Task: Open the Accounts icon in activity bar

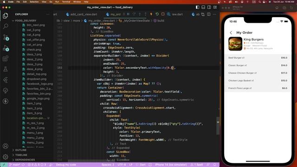Action: (6, 146)
